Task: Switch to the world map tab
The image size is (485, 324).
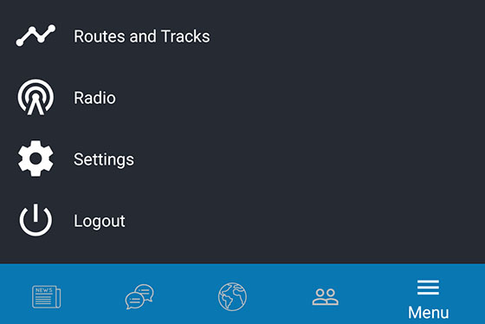Action: [232, 296]
